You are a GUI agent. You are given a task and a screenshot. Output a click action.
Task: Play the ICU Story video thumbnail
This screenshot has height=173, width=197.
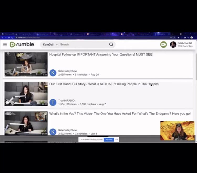click(26, 94)
